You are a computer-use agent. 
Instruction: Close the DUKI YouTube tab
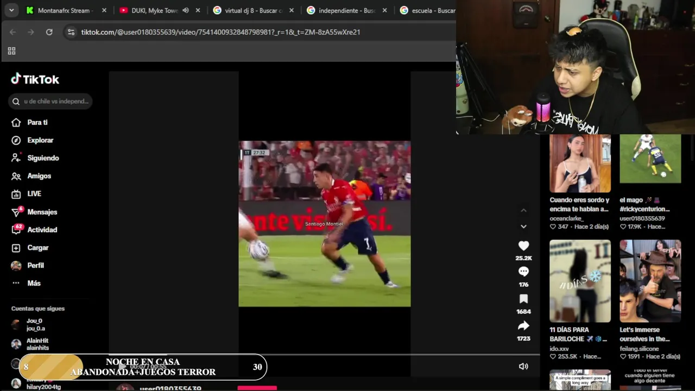pyautogui.click(x=198, y=10)
